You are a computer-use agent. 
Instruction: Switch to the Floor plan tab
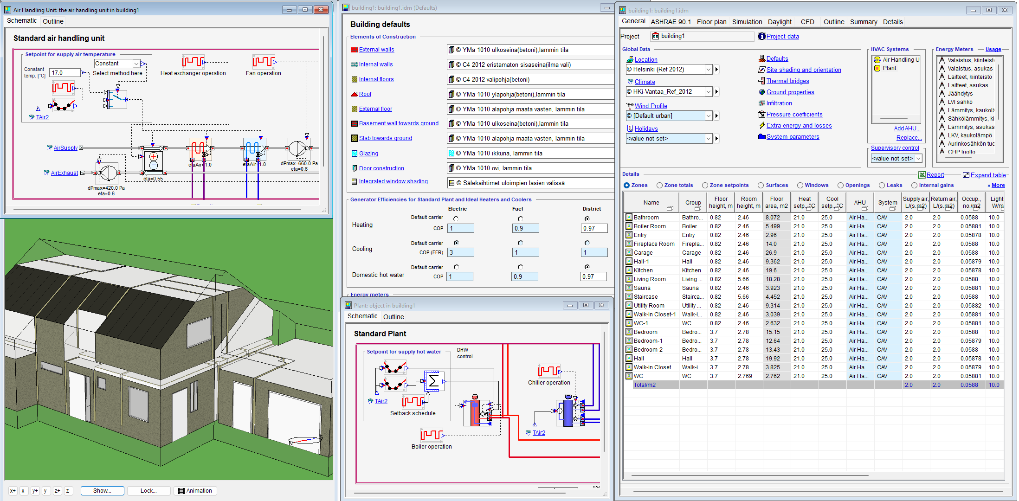click(x=711, y=22)
